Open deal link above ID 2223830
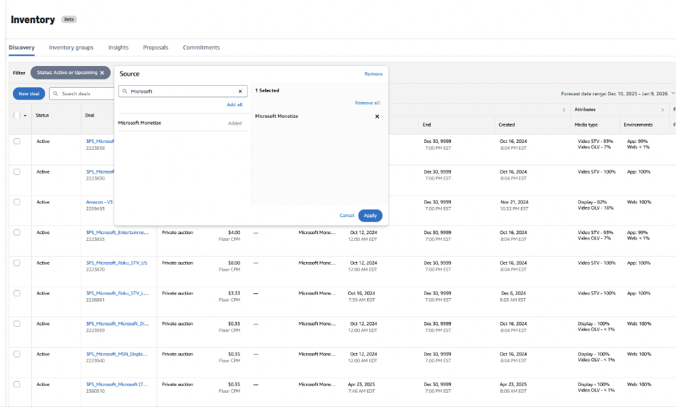 pyautogui.click(x=100, y=172)
